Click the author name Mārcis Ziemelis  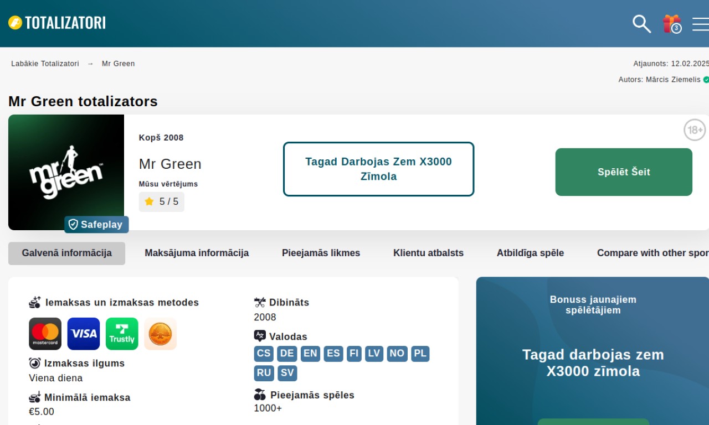[673, 80]
